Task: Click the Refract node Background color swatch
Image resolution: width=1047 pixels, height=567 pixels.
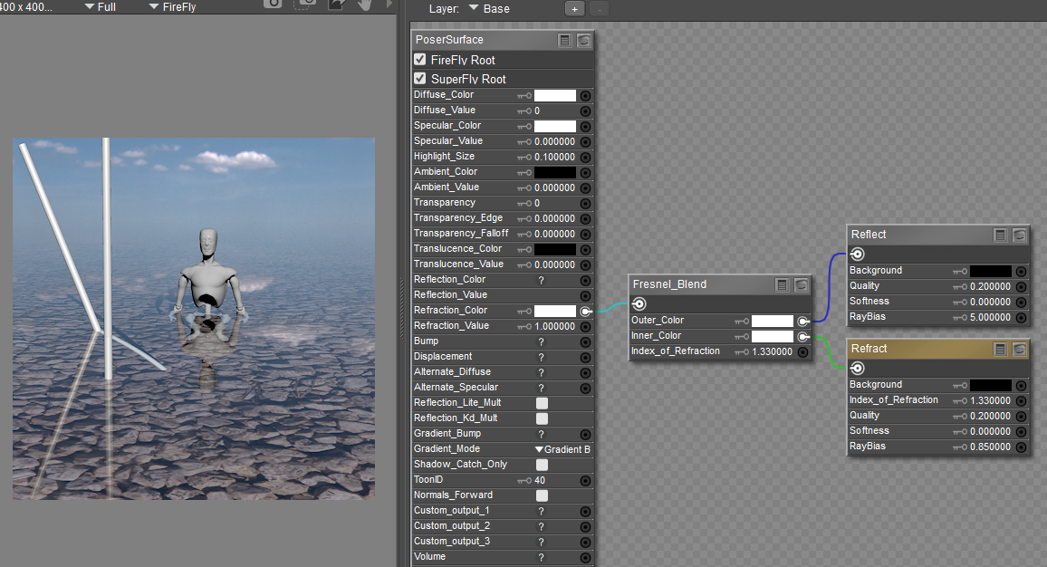Action: click(x=990, y=385)
